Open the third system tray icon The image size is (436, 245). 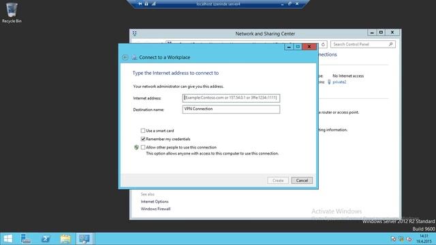[409, 239]
